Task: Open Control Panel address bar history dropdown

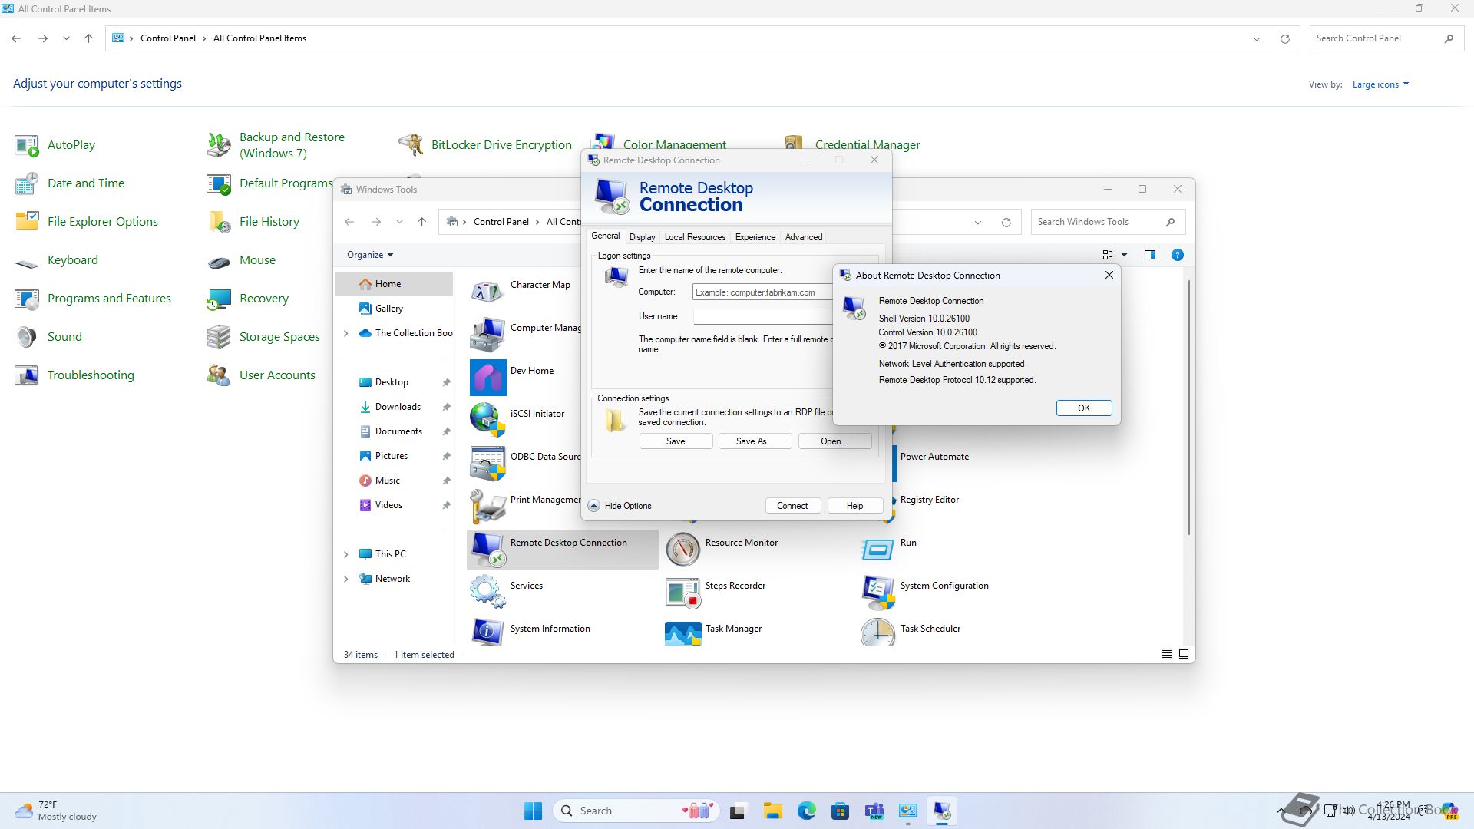Action: 1257,38
